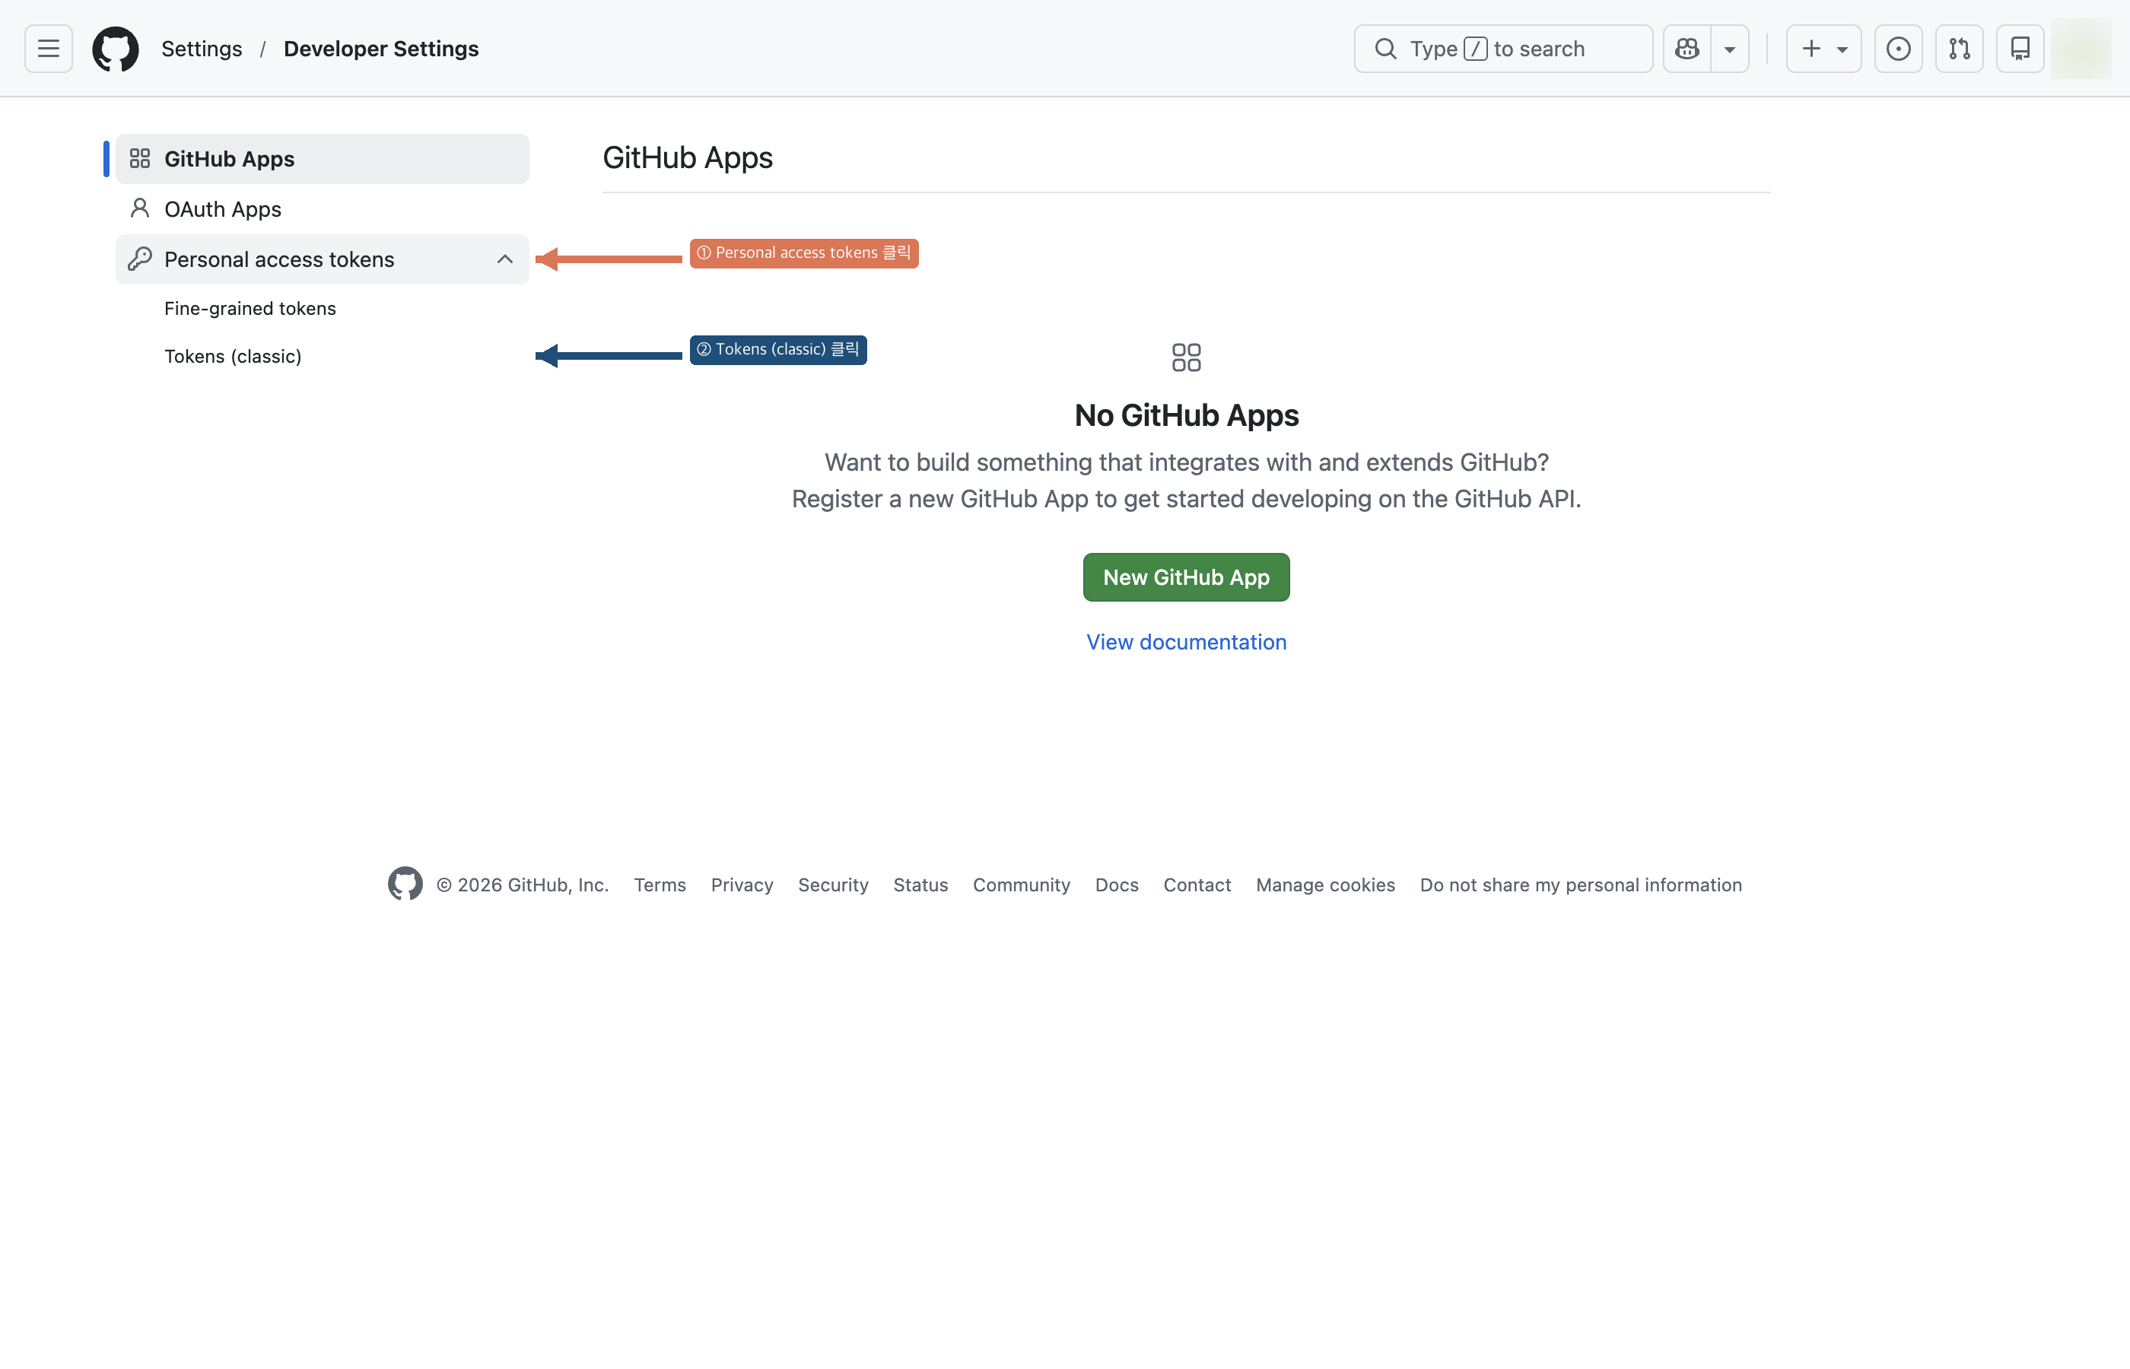Open the Docs footer link
This screenshot has height=1369, width=2130.
click(x=1117, y=885)
